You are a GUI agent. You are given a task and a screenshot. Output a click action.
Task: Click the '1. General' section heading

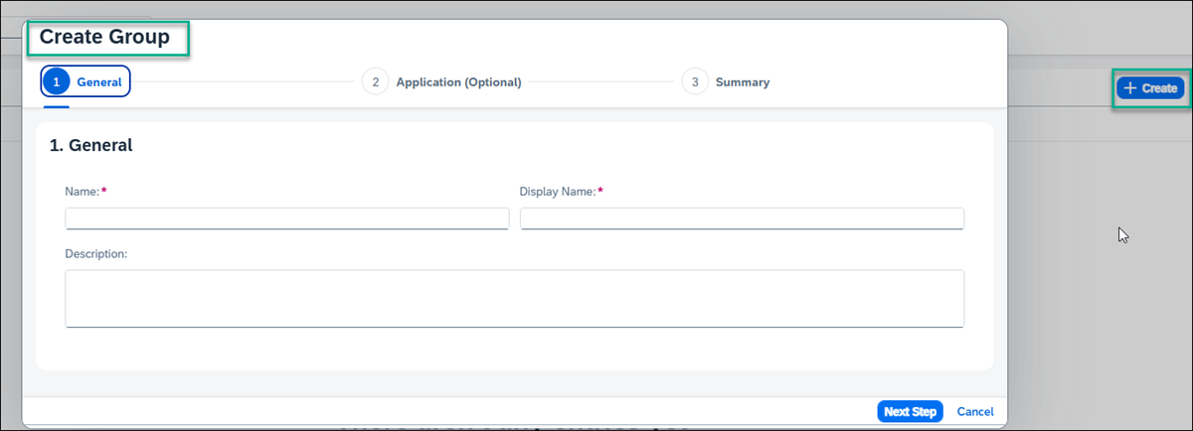tap(91, 145)
